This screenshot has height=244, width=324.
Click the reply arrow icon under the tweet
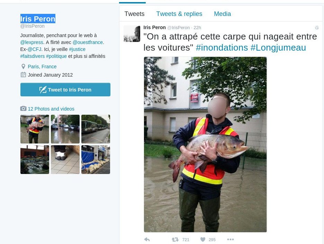[147, 239]
